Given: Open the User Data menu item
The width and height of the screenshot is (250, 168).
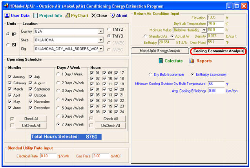Looking at the screenshot, I should [20, 16].
